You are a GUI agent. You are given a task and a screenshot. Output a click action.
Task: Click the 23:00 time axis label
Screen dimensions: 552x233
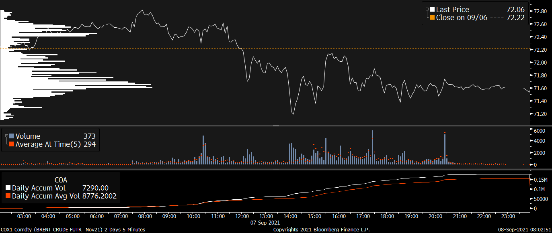click(x=508, y=216)
